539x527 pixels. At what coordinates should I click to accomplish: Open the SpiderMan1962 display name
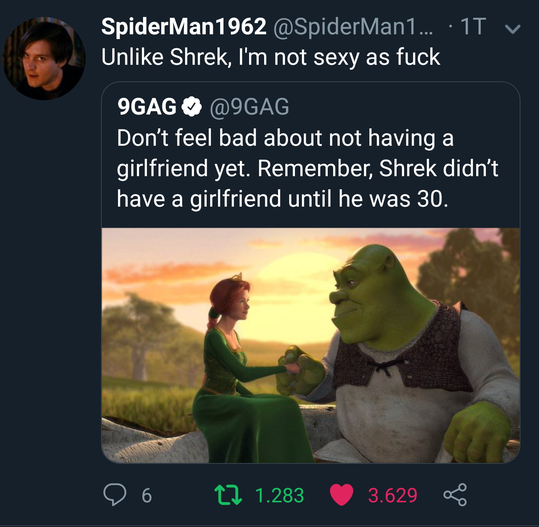tap(184, 27)
